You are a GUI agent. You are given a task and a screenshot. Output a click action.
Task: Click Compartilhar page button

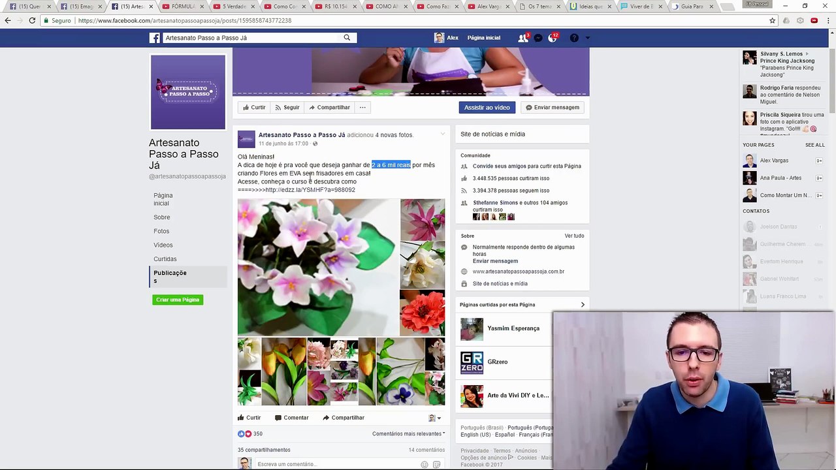(x=330, y=107)
